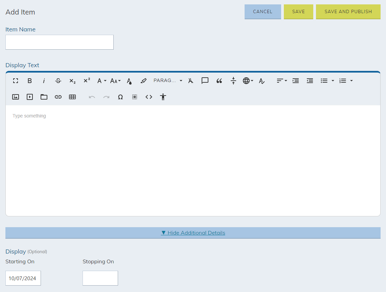
Task: Insert a special character (Omega)
Action: point(120,97)
